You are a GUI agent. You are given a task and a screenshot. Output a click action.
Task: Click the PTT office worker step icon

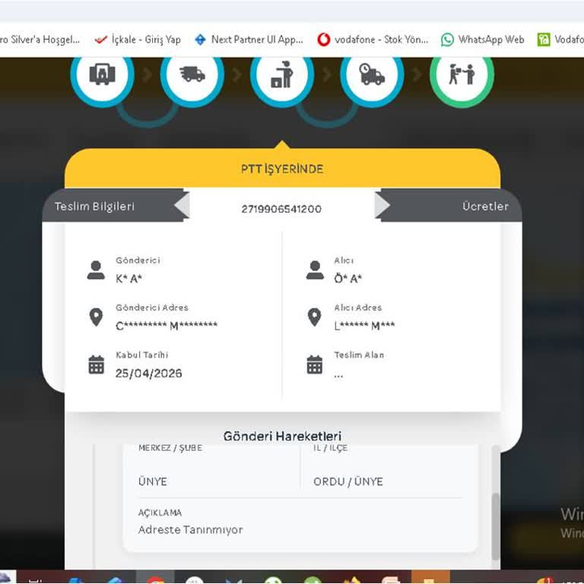(282, 74)
